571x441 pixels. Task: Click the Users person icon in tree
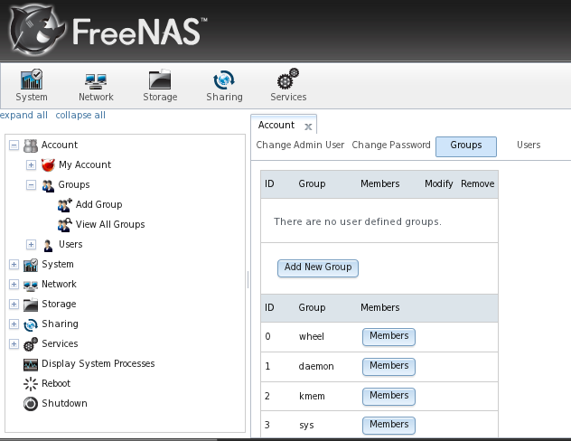click(x=48, y=245)
